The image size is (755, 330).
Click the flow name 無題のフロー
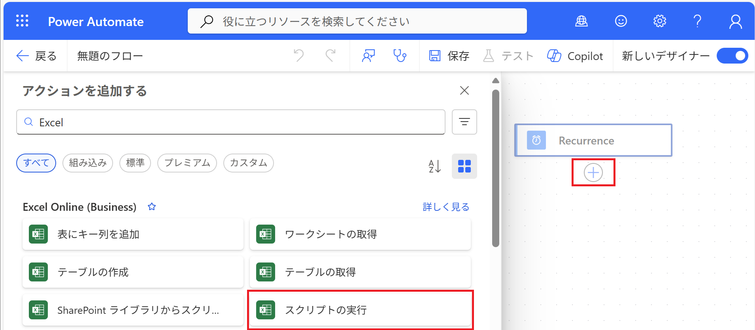pyautogui.click(x=110, y=56)
